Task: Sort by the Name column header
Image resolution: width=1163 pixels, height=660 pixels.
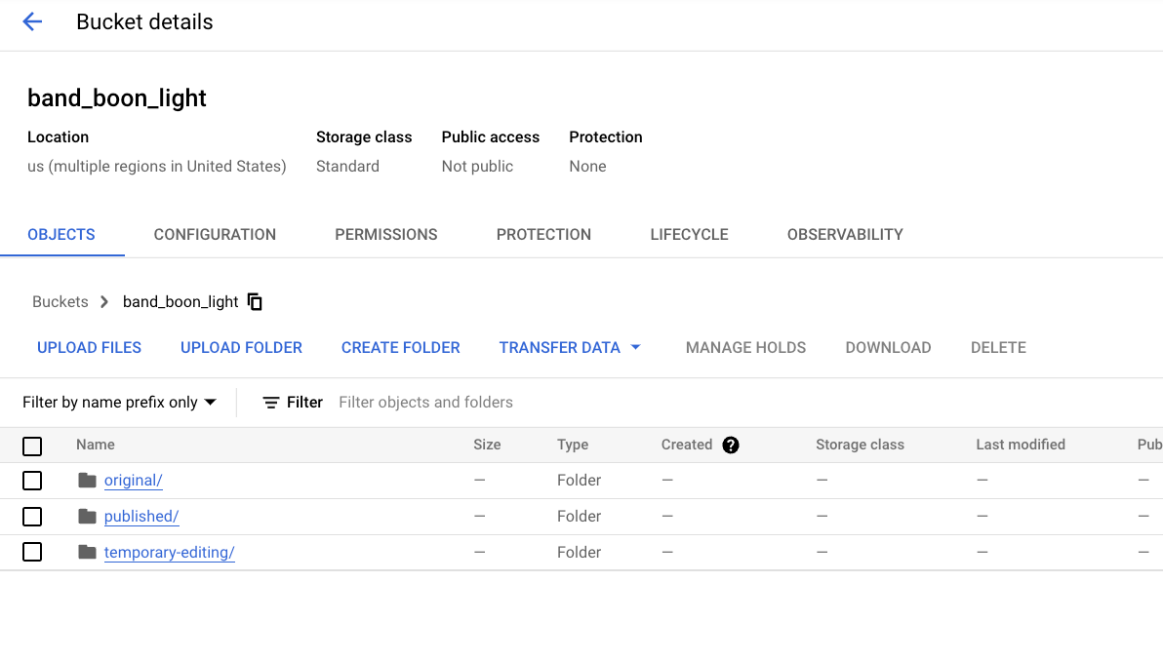Action: click(x=95, y=445)
